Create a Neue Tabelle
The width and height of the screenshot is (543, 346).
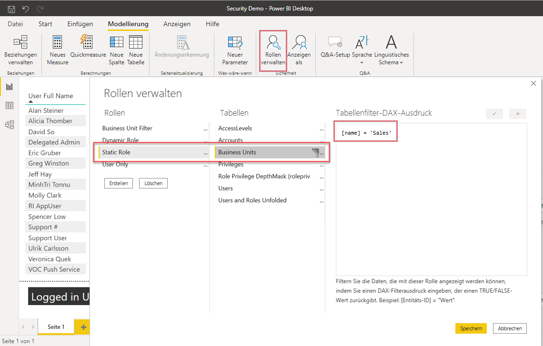coord(136,50)
